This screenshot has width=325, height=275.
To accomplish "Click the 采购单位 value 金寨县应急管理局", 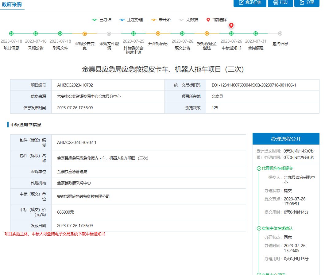I will [x=72, y=172].
